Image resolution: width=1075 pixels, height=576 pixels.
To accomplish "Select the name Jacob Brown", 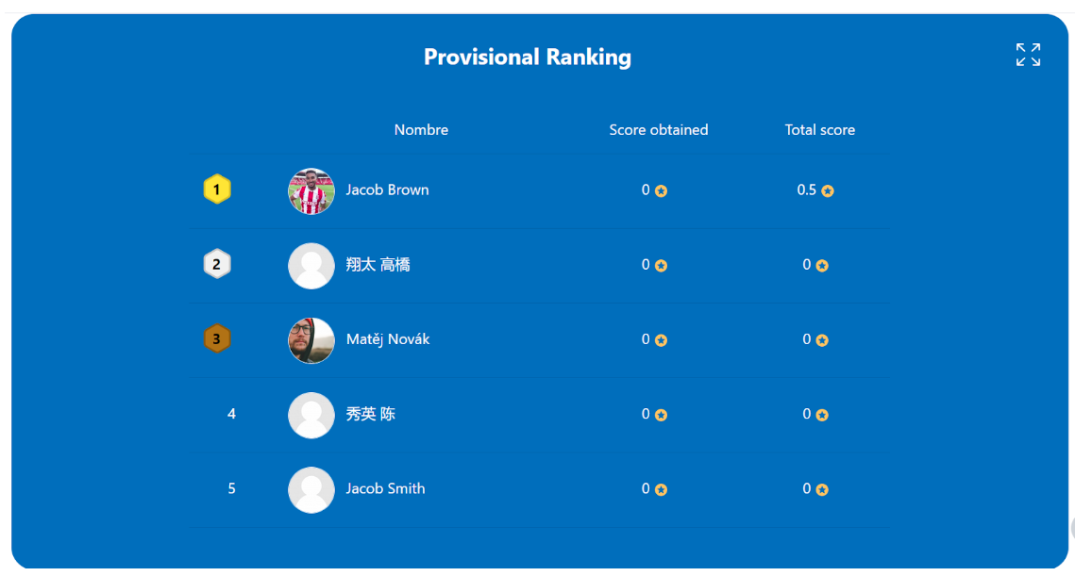I will (387, 189).
